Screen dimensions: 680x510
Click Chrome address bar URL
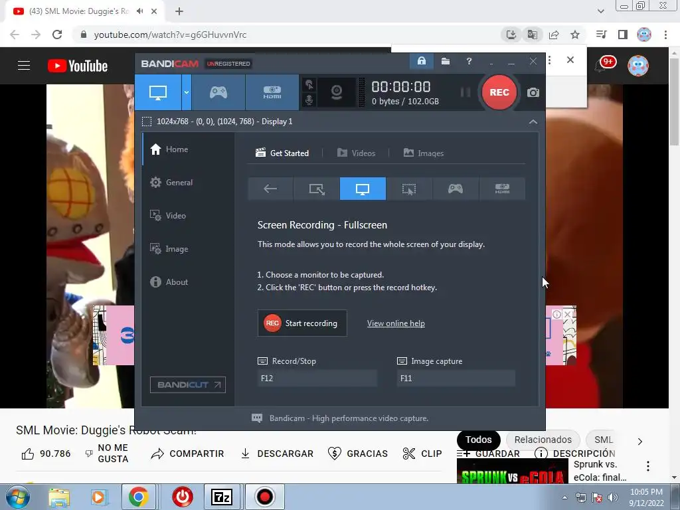click(x=170, y=35)
